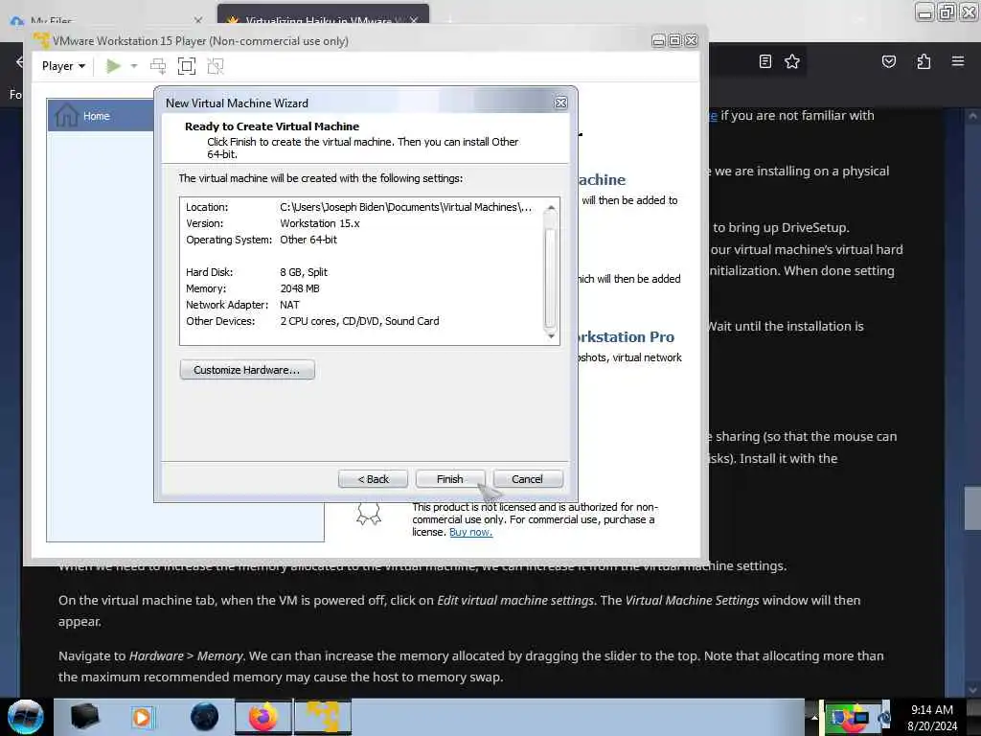981x736 pixels.
Task: Click the 'NAT' network adapter value
Action: 289,305
